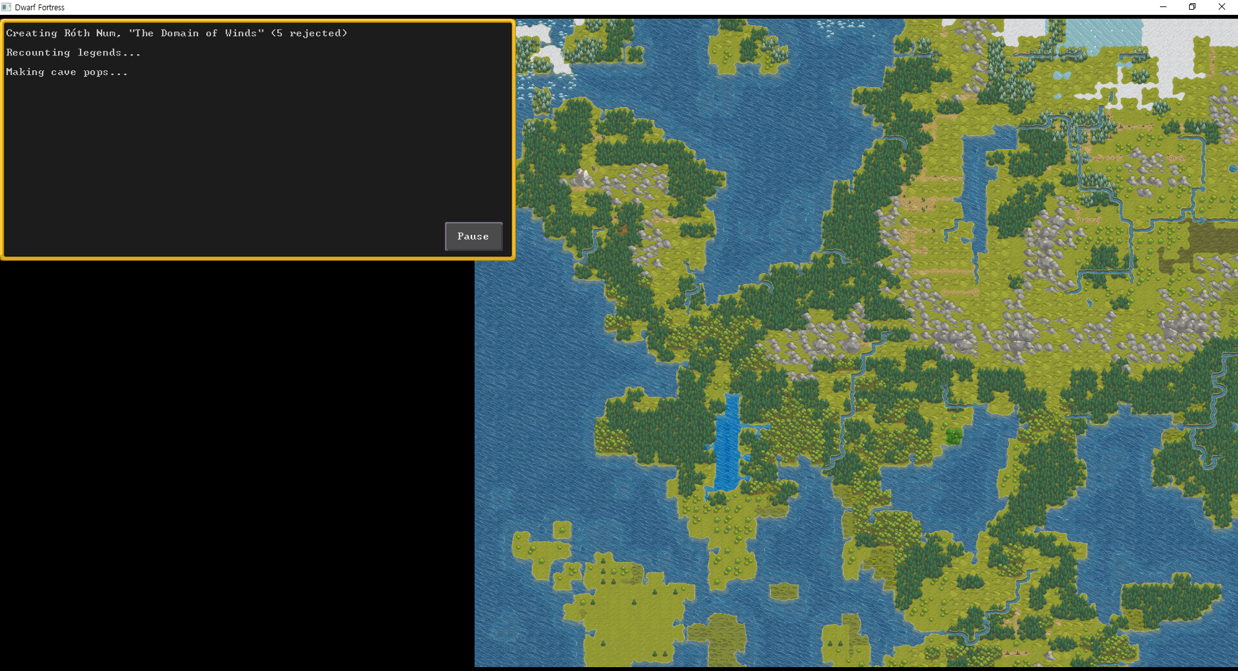This screenshot has width=1238, height=671.
Task: Click the "Making cave pops..." status line
Action: click(x=67, y=72)
